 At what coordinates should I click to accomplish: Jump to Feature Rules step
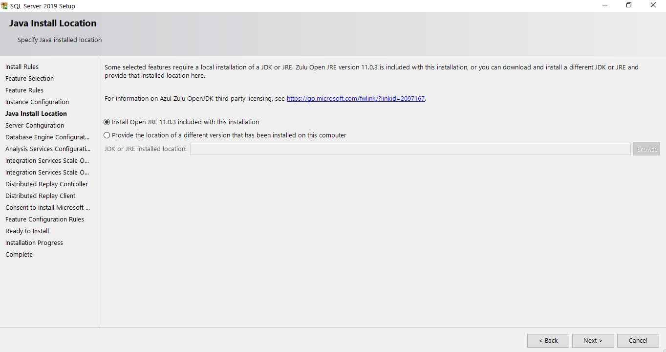(x=24, y=90)
